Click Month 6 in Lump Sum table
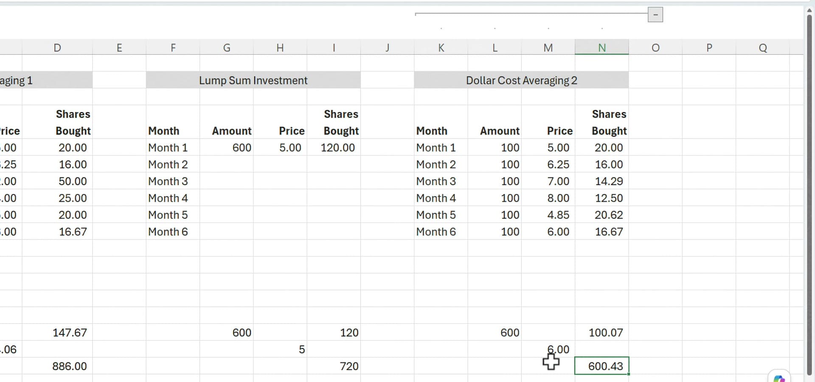The image size is (815, 382). [x=173, y=232]
